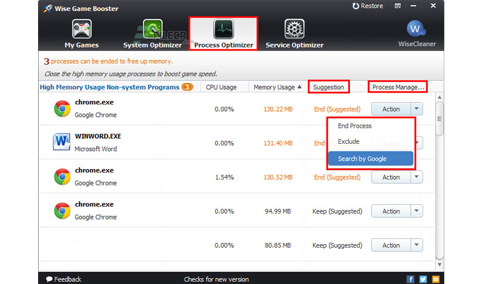Open the menu icon beside Restore
Viewport: 490px width, 284px height.
(397, 6)
